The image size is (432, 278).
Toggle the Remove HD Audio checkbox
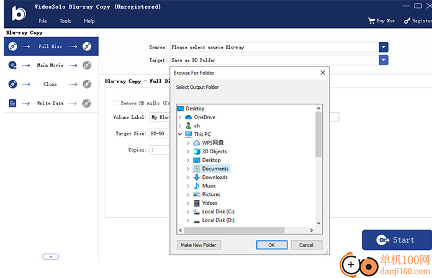116,103
